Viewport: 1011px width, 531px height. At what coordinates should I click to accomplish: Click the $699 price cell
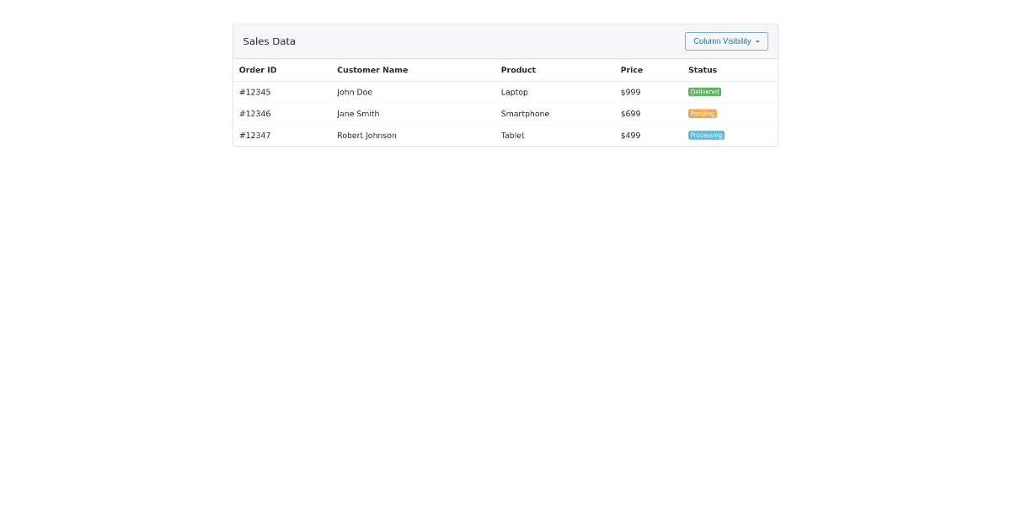pos(630,113)
